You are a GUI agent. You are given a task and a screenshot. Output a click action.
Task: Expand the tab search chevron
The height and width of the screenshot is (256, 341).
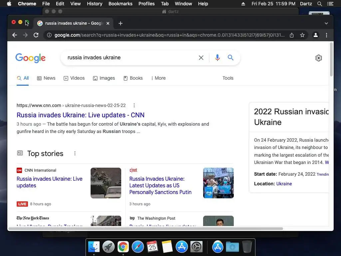pos(326,23)
